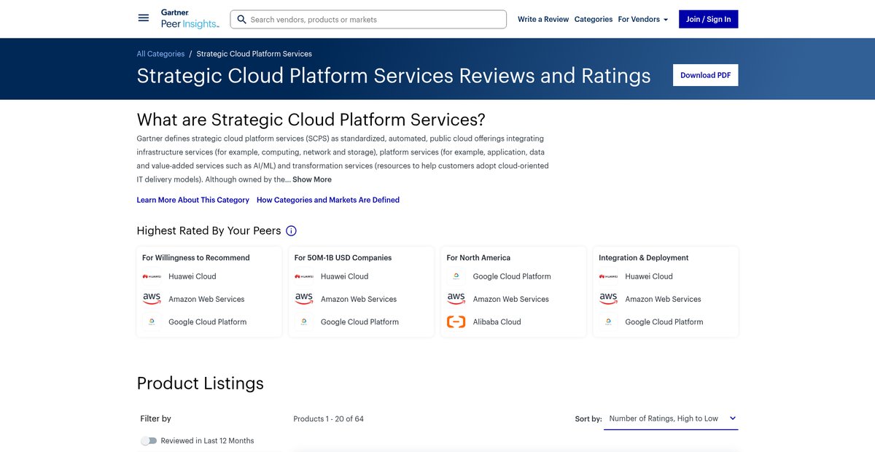Click AWS logo under For North America
This screenshot has width=875, height=452.
[456, 299]
